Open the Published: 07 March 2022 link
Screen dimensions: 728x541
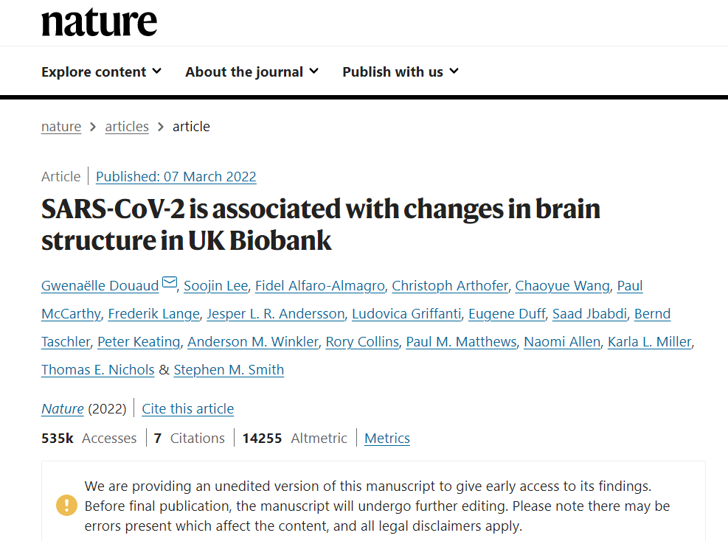[176, 177]
